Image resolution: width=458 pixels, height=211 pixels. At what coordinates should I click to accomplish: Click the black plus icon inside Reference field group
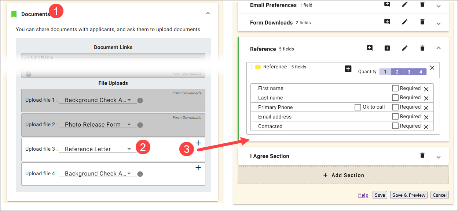click(348, 69)
